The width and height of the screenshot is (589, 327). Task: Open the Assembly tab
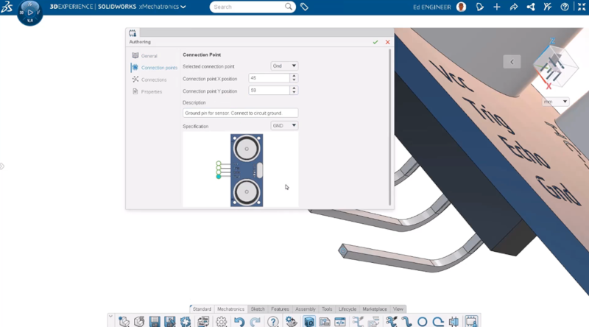coord(305,309)
